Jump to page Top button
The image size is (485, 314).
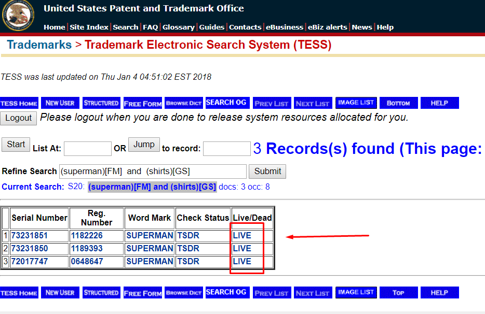pyautogui.click(x=398, y=292)
